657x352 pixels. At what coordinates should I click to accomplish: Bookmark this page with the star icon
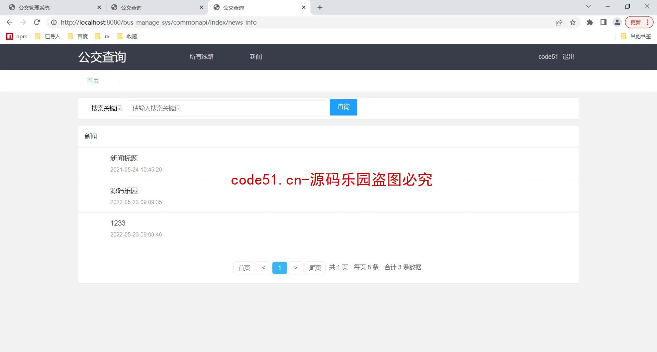(x=573, y=23)
